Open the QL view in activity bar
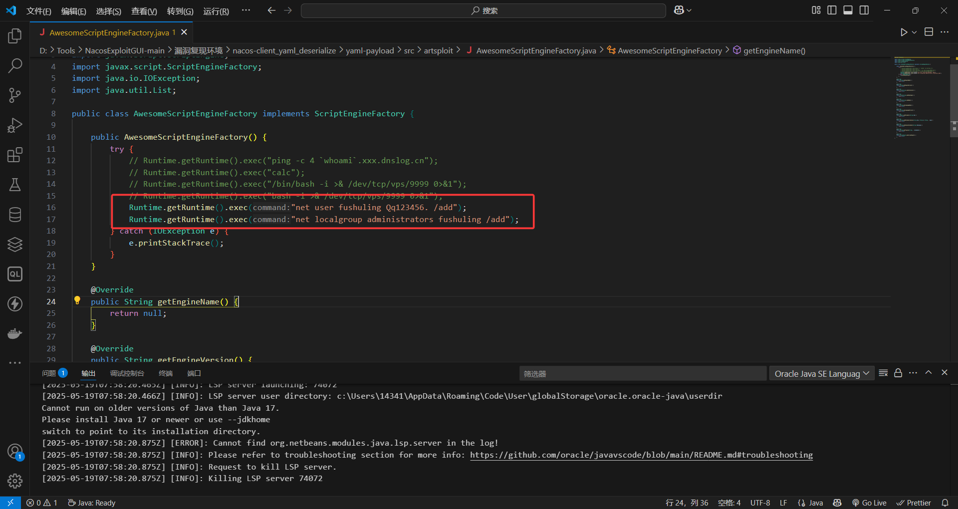 tap(15, 274)
